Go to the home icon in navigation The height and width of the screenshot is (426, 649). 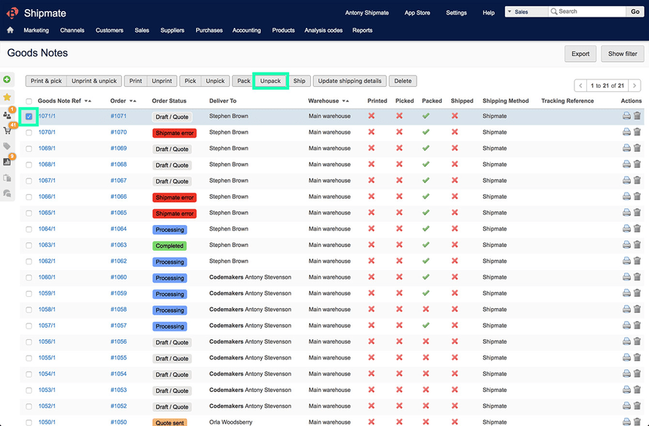[x=10, y=30]
